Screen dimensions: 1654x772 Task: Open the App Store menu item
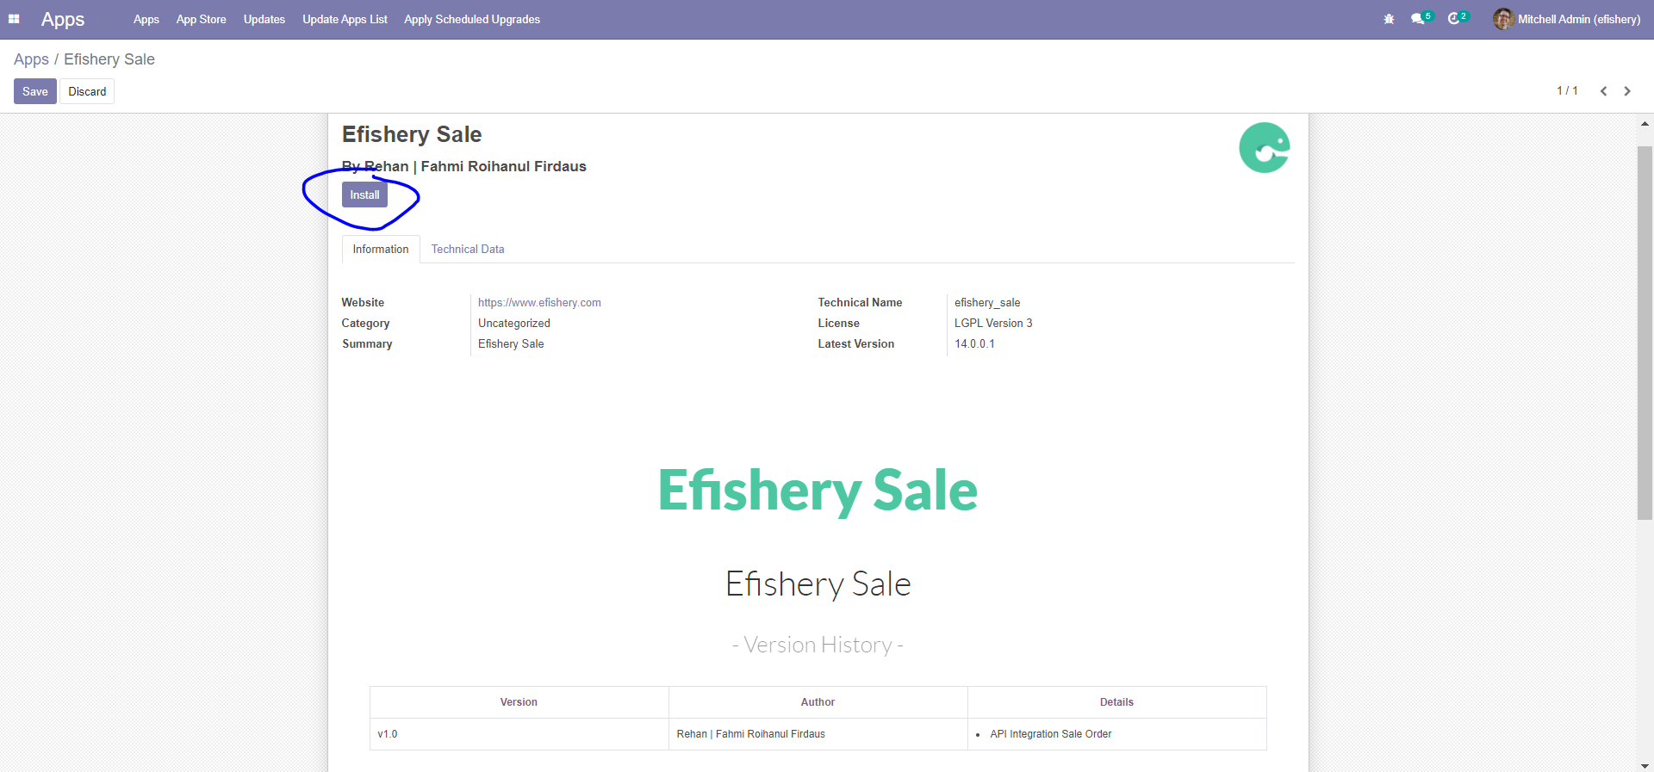point(201,19)
